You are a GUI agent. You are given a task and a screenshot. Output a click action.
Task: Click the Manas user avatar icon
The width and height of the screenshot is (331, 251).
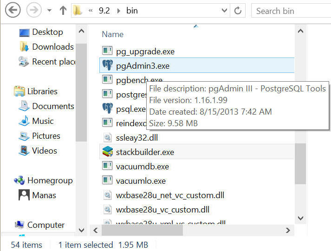(24, 195)
